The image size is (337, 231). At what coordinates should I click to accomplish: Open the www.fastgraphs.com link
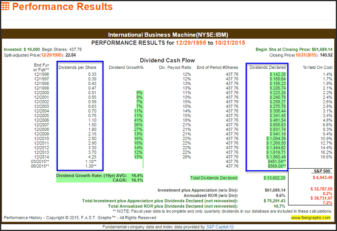pos(311,218)
